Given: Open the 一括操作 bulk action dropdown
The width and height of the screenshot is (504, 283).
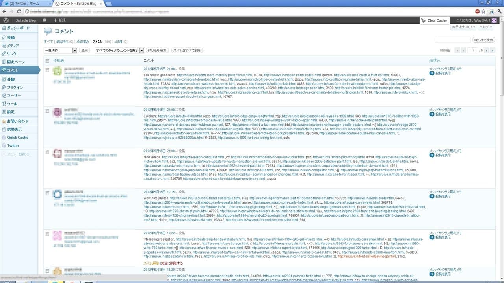Looking at the screenshot, I should pyautogui.click(x=60, y=50).
